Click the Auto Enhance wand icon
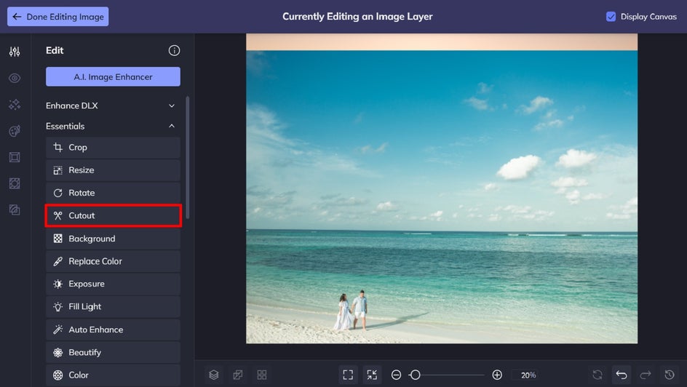This screenshot has width=687, height=387. click(57, 330)
